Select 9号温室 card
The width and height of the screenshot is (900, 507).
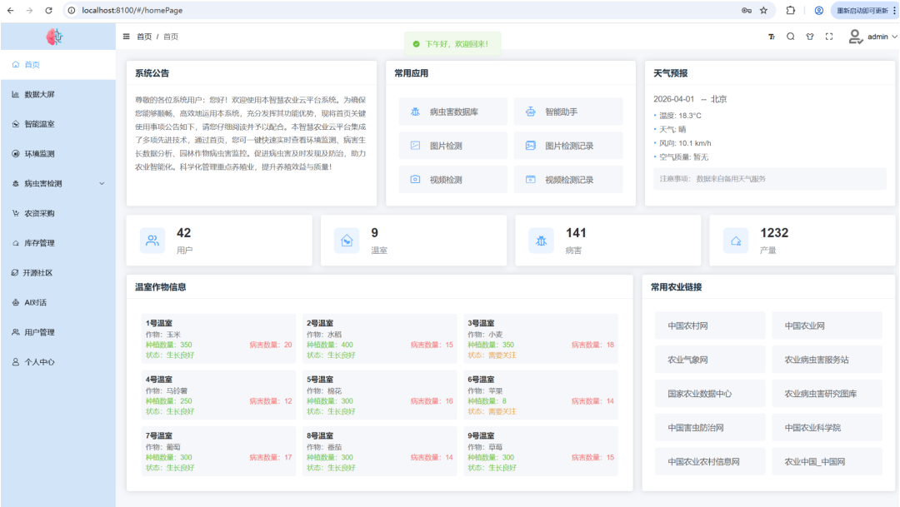[541, 451]
